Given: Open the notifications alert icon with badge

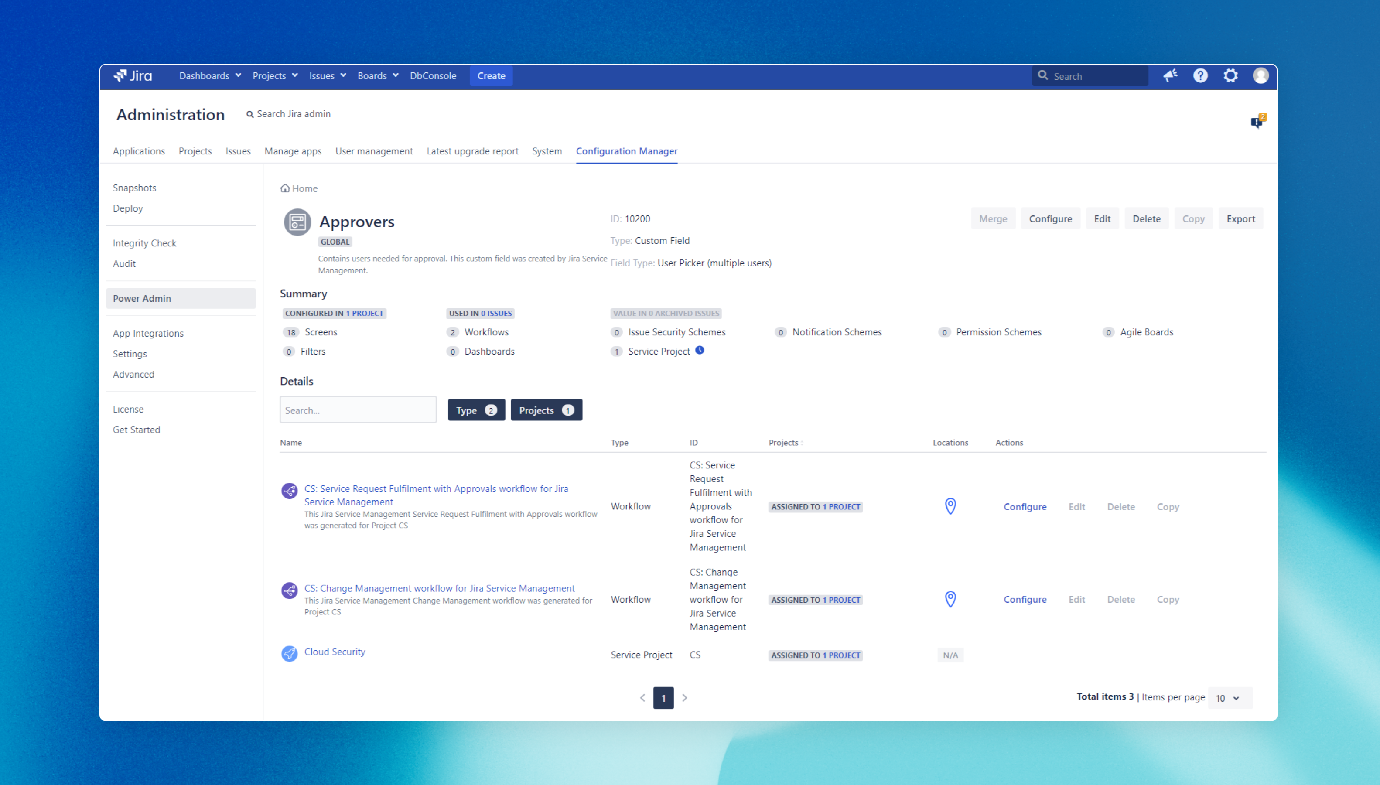Looking at the screenshot, I should [1257, 123].
